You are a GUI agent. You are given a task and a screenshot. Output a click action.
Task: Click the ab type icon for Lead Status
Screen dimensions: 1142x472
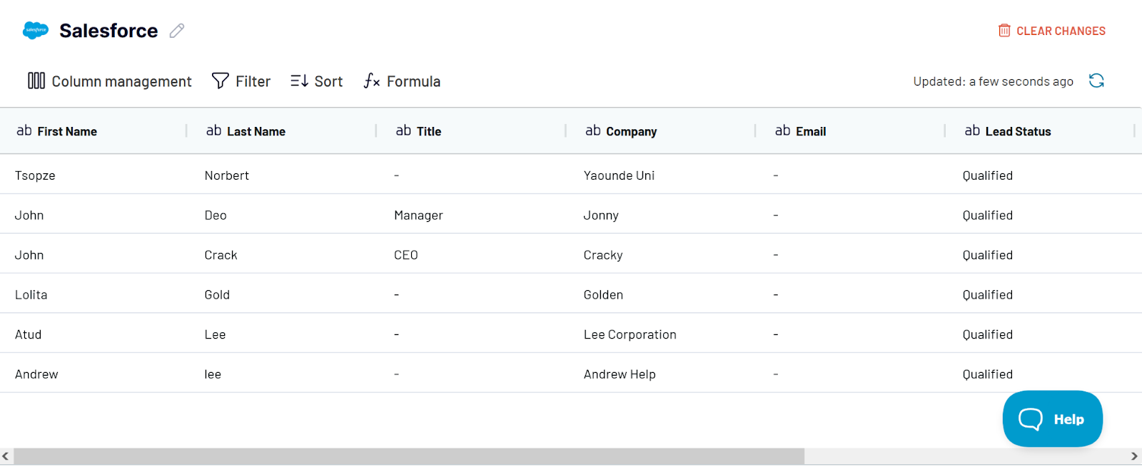(x=973, y=130)
